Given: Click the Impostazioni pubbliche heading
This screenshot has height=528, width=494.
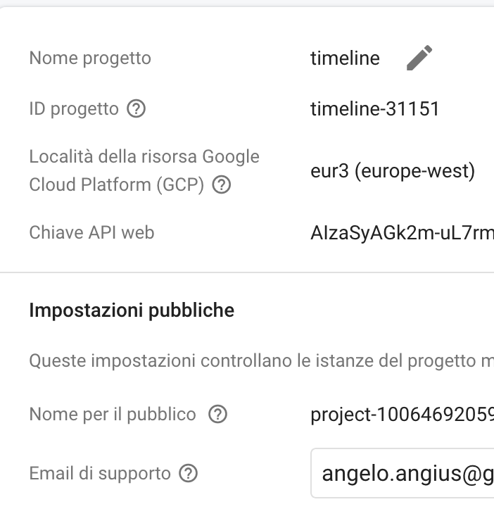Looking at the screenshot, I should point(132,310).
